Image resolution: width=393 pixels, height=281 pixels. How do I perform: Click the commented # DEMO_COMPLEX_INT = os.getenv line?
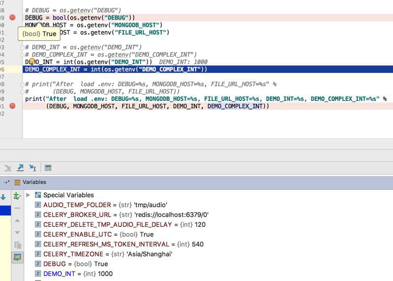pos(111,55)
